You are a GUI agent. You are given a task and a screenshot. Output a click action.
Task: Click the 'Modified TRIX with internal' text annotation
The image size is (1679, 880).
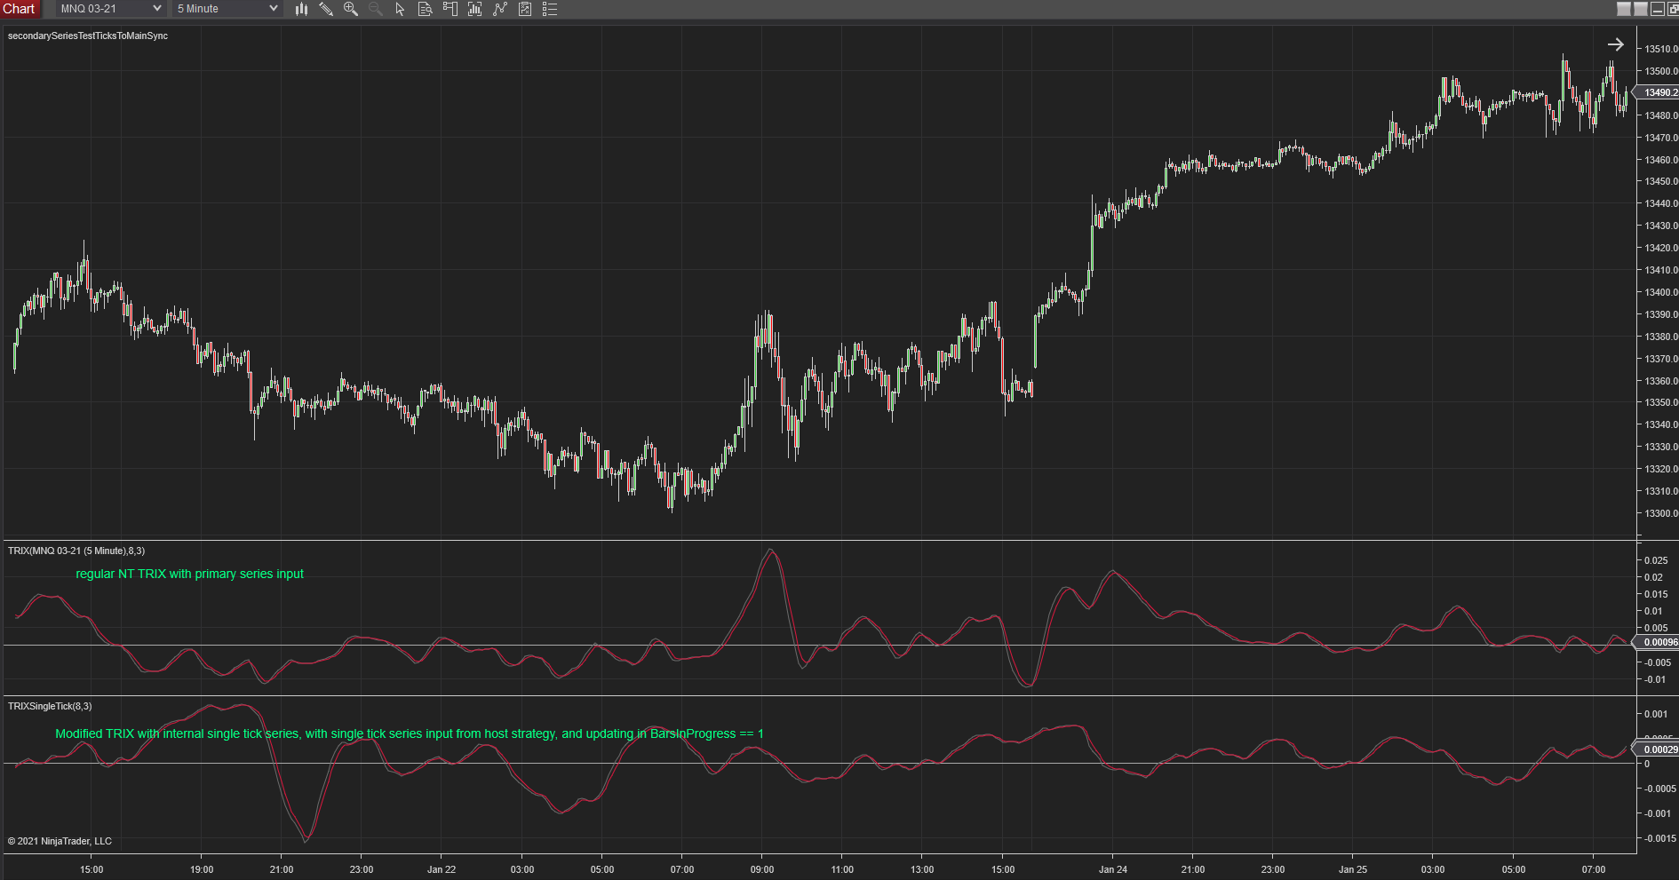click(410, 733)
